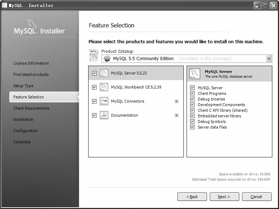
Task: Uncheck the MySQL Server feature checkbox
Action: click(x=192, y=87)
